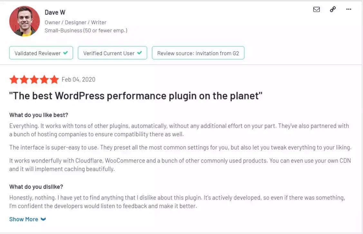
Task: Open reviewer Dave W's profile name
Action: 55,12
